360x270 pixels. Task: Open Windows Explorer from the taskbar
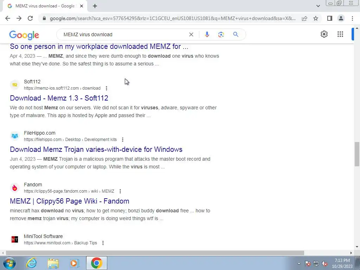pos(53,263)
